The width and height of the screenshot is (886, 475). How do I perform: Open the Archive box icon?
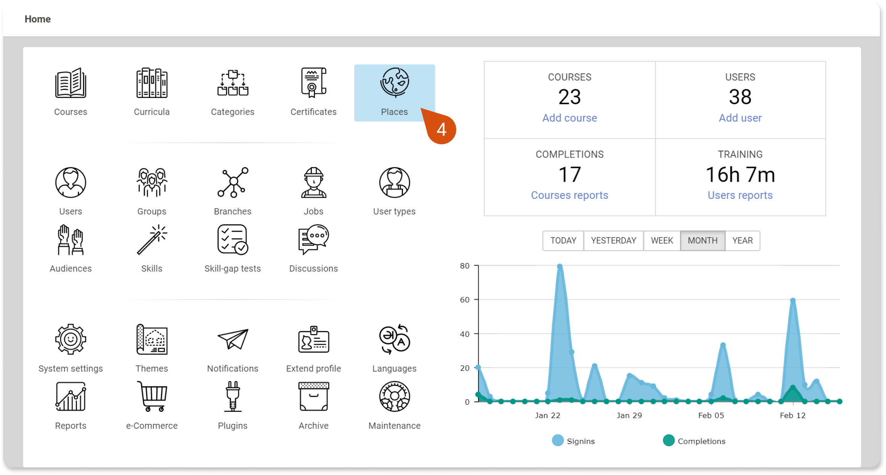click(313, 397)
